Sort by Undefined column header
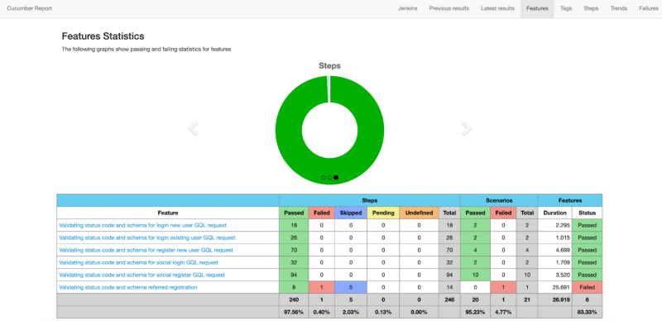Viewport: 662px width, 321px height. click(420, 213)
